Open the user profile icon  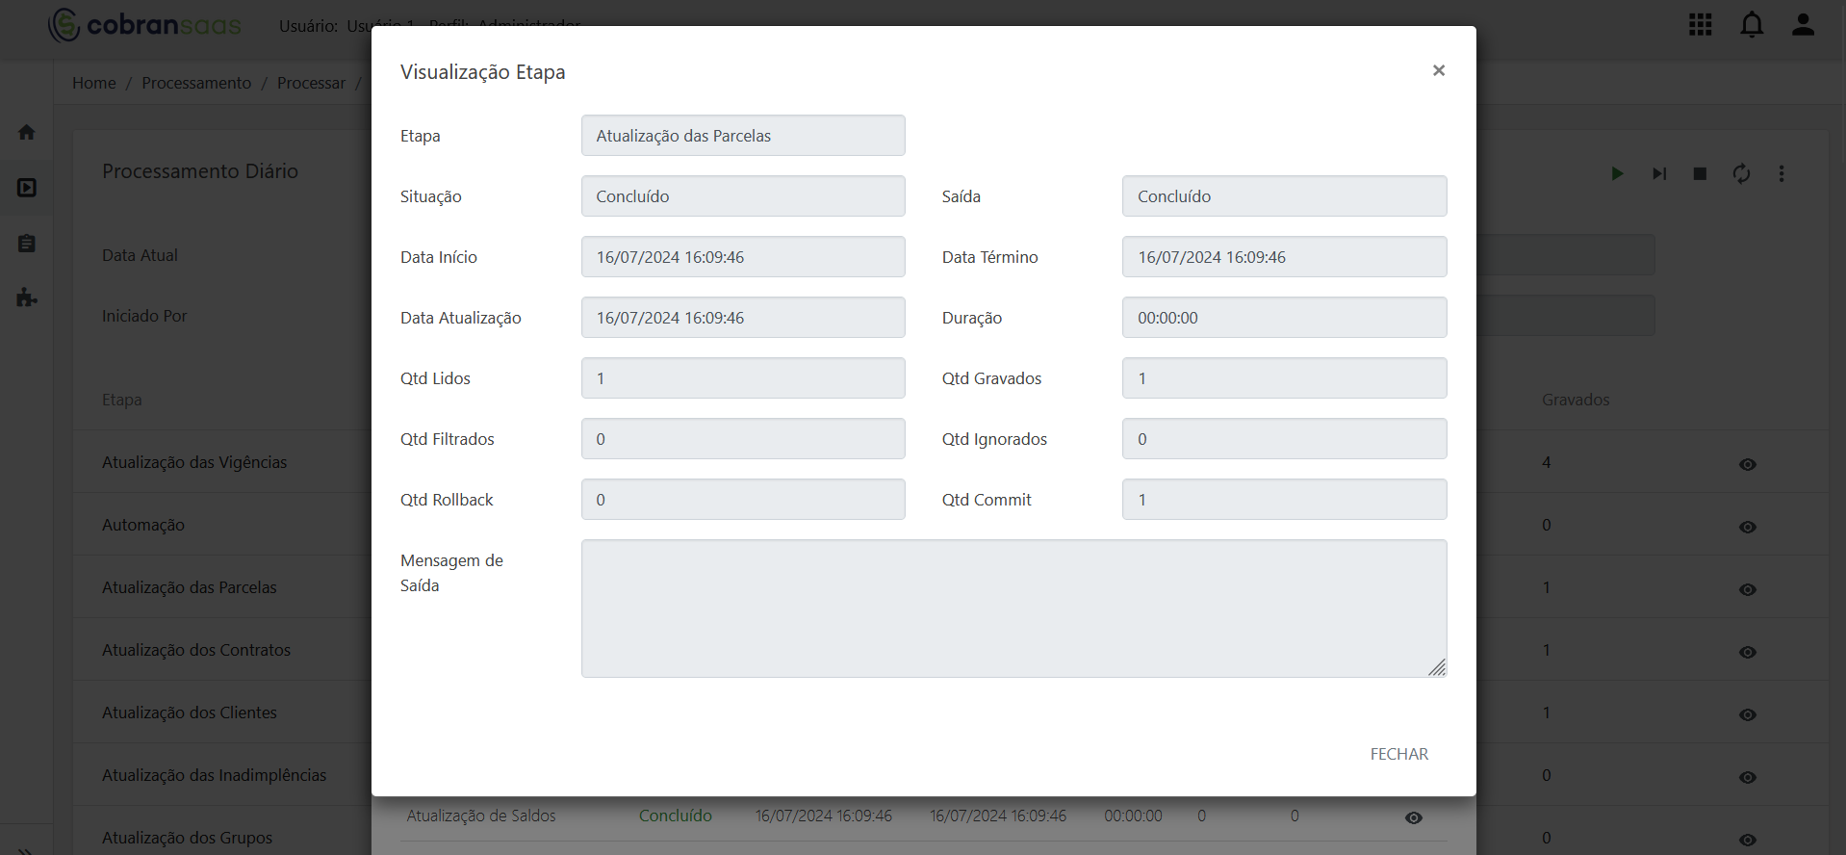(x=1803, y=25)
